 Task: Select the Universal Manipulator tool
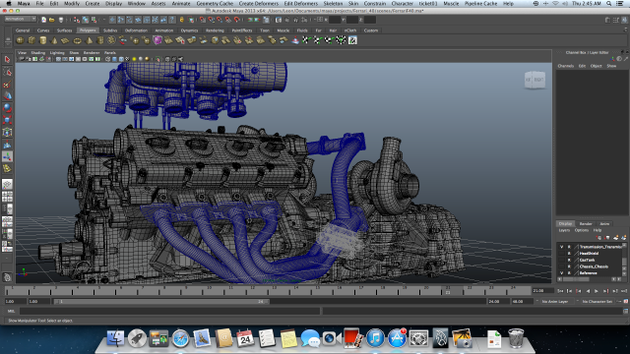coord(7,132)
